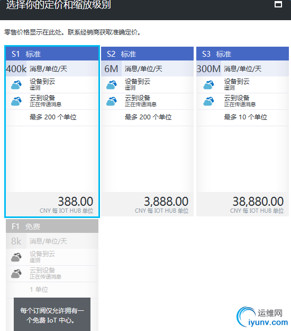
Task: Select the S1 标准 pricing tier card
Action: click(52, 132)
